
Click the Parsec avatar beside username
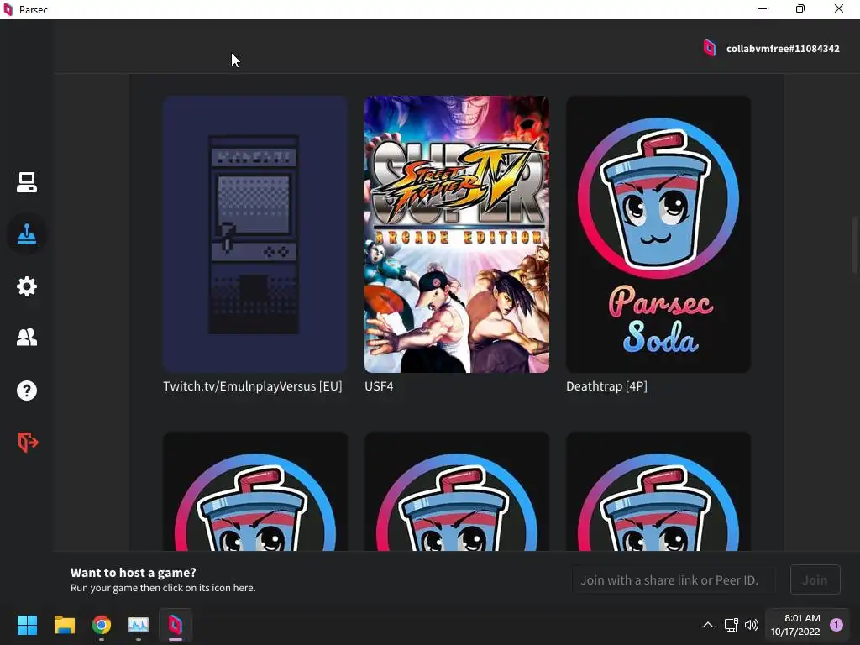tap(709, 48)
